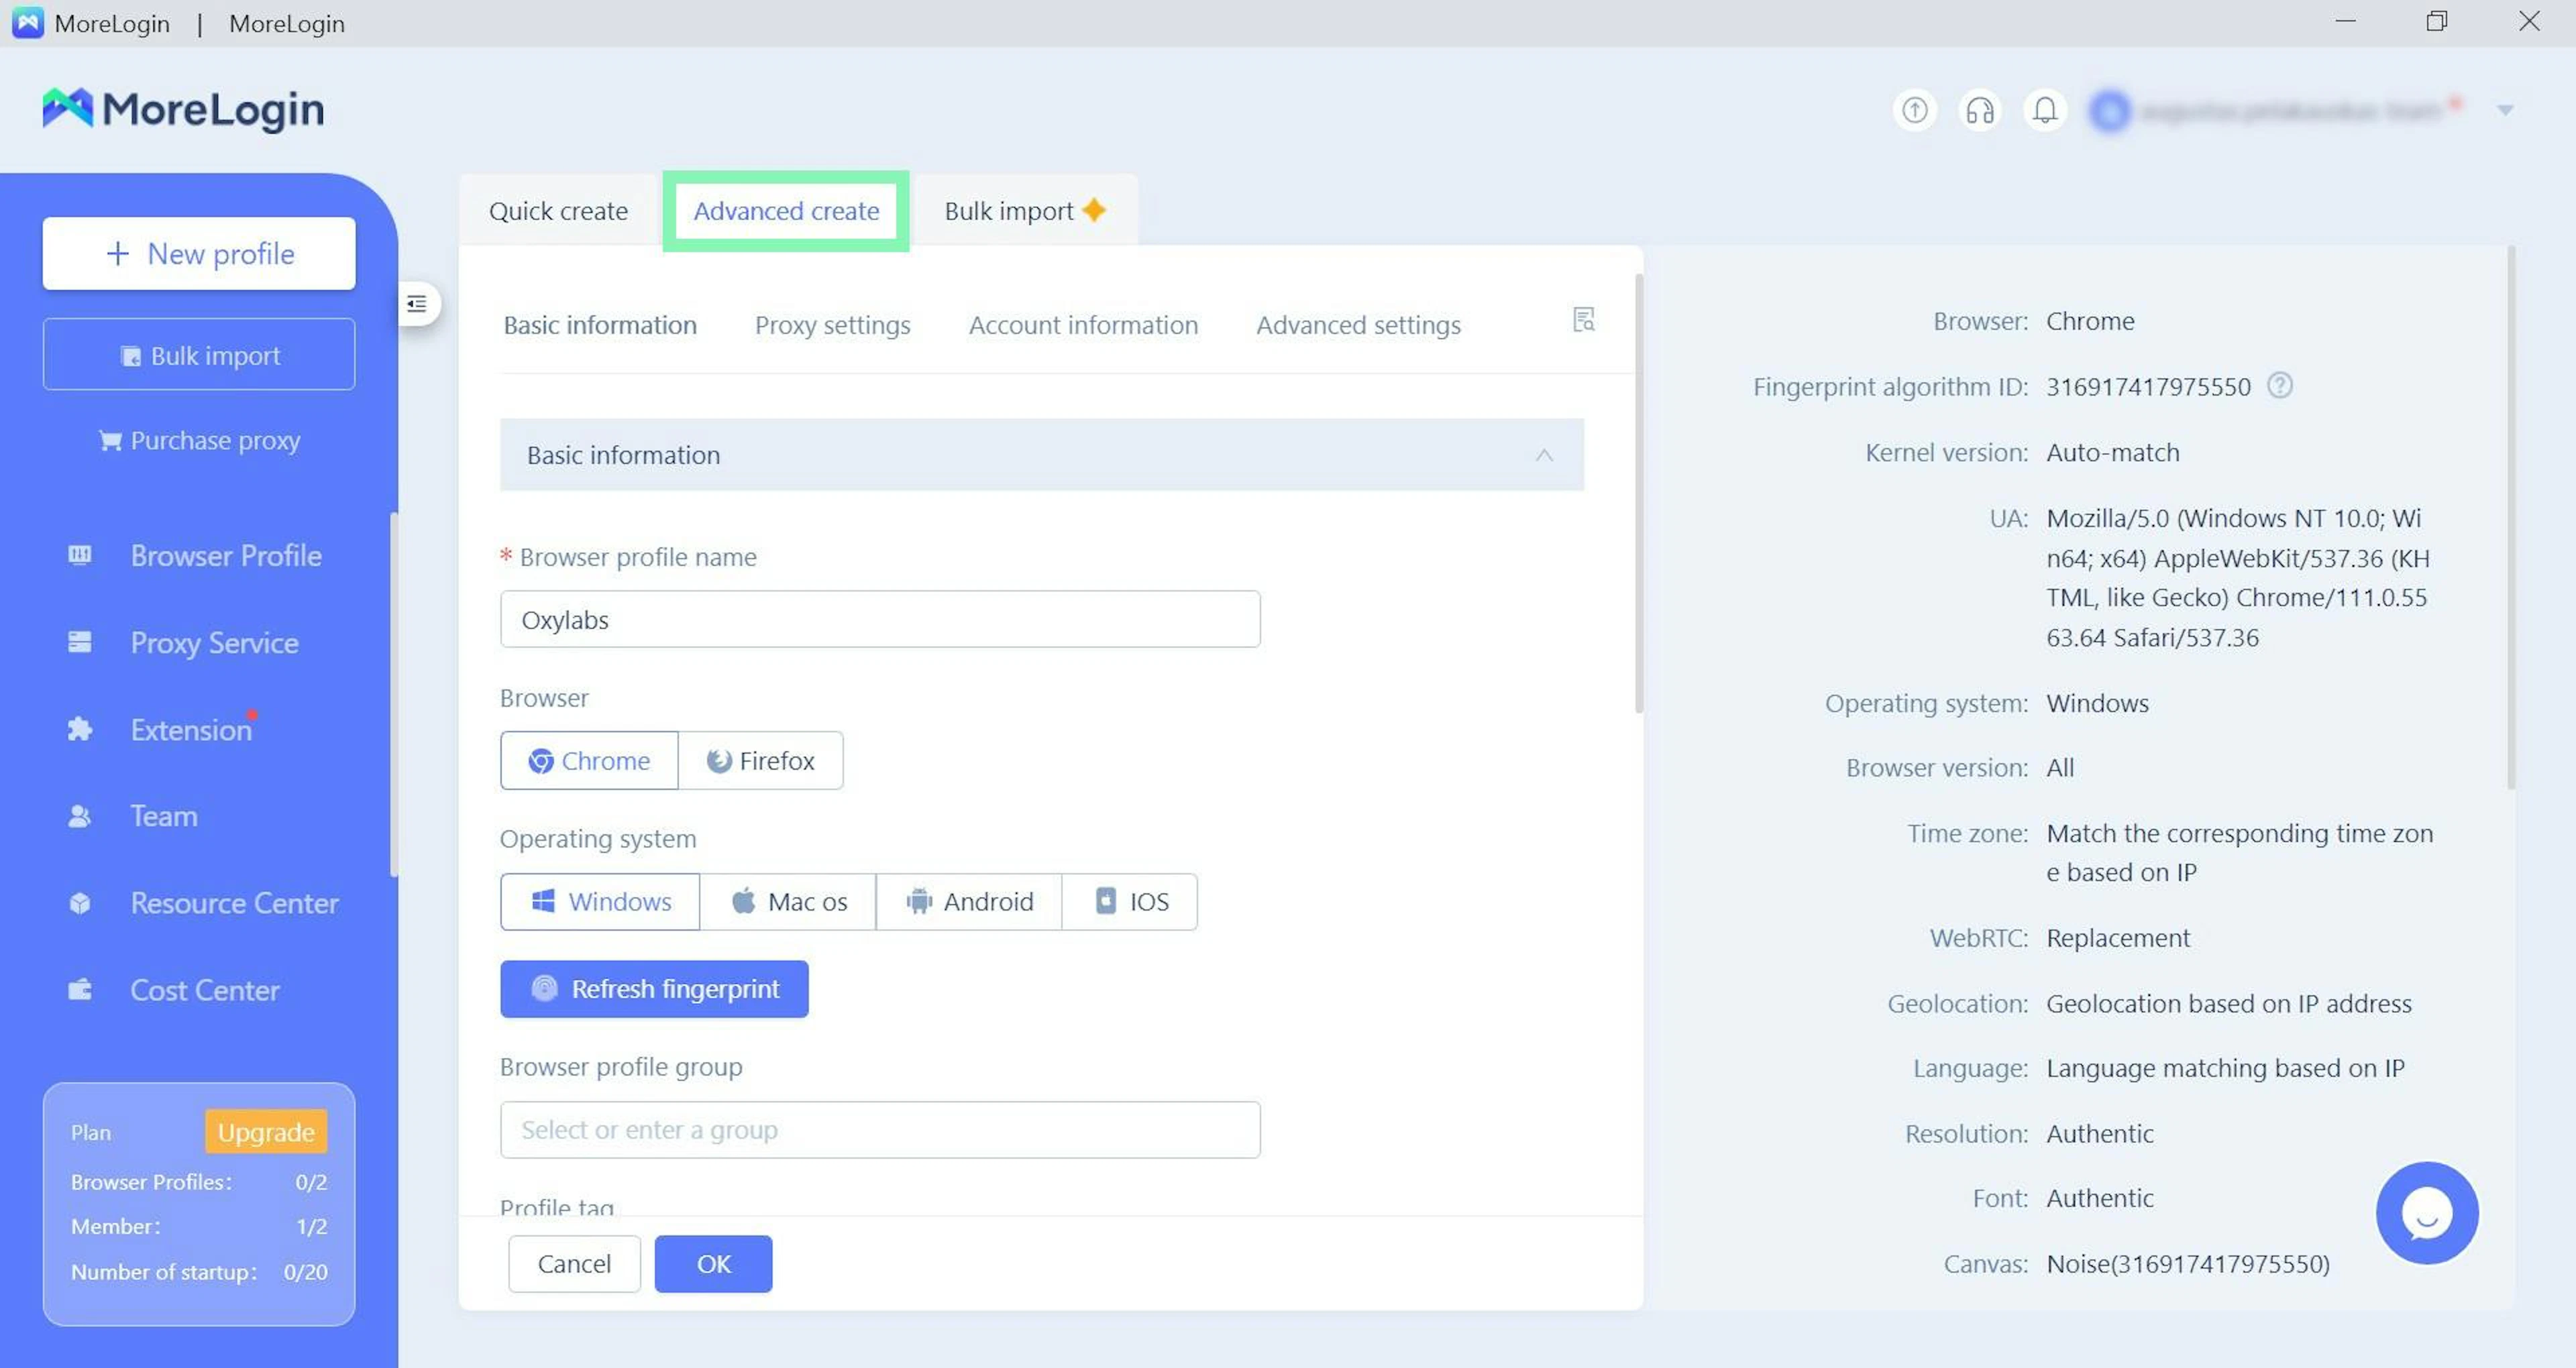Select the Advanced create tab
The width and height of the screenshot is (2576, 1368).
tap(786, 211)
